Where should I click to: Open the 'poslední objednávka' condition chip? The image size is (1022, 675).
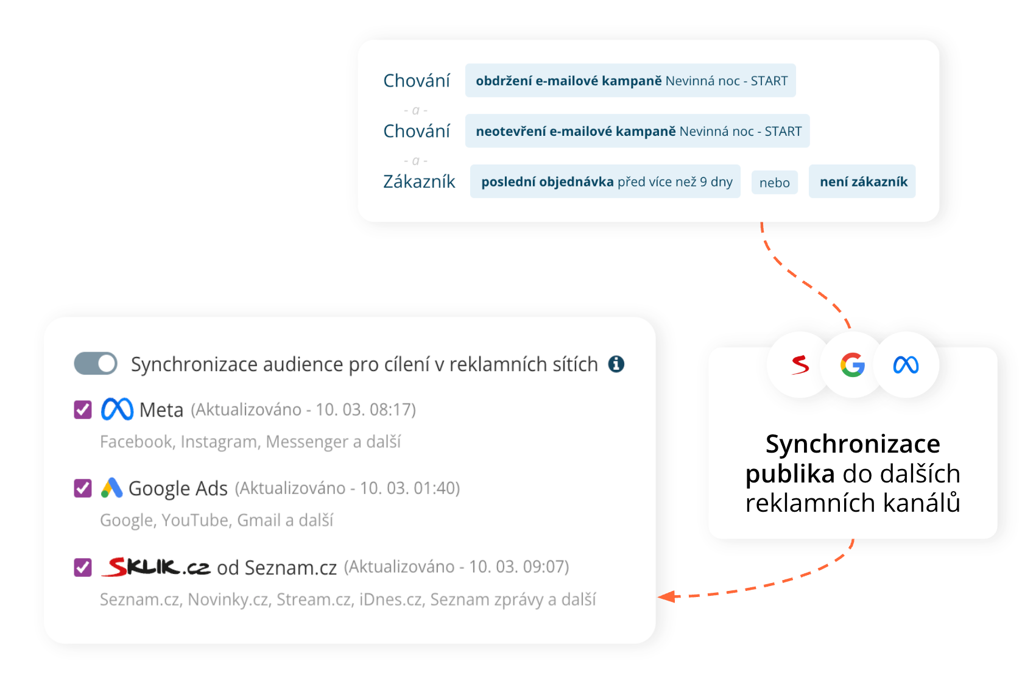pos(605,182)
